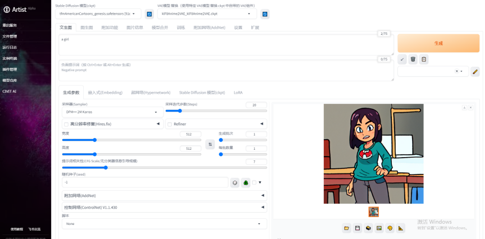Viewport: 485px width, 239px height.
Task: Open the Sampler dropdown showing DPM++ 2M Karras
Action: (x=113, y=112)
